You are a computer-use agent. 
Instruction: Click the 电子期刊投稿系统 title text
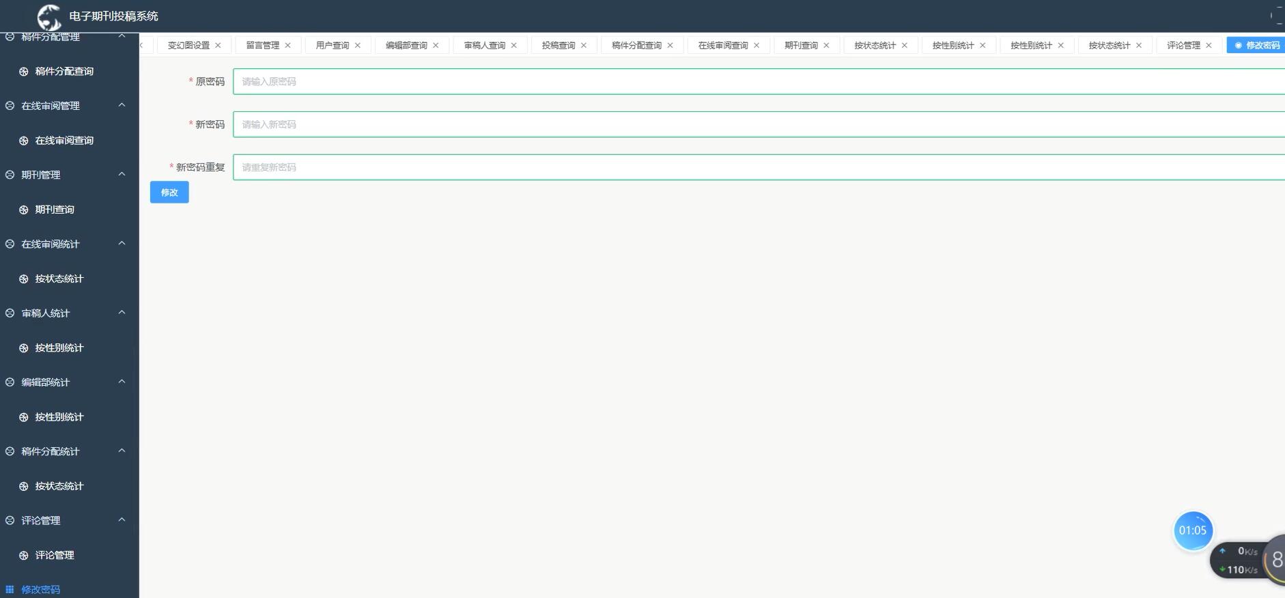(x=113, y=16)
